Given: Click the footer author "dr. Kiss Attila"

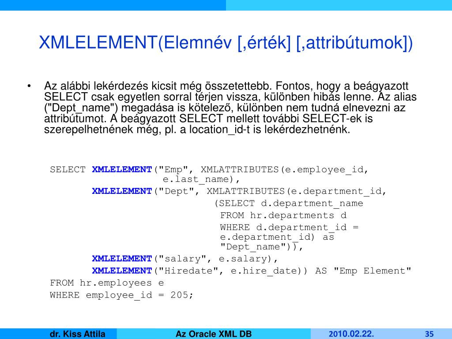Looking at the screenshot, I should [78, 334].
